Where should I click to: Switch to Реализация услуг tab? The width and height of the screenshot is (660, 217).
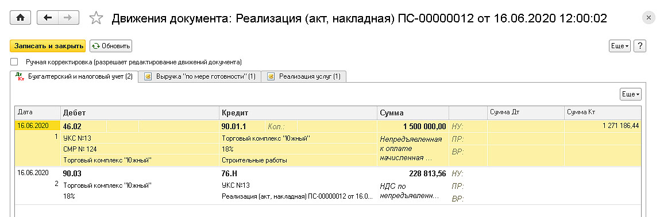coord(303,76)
